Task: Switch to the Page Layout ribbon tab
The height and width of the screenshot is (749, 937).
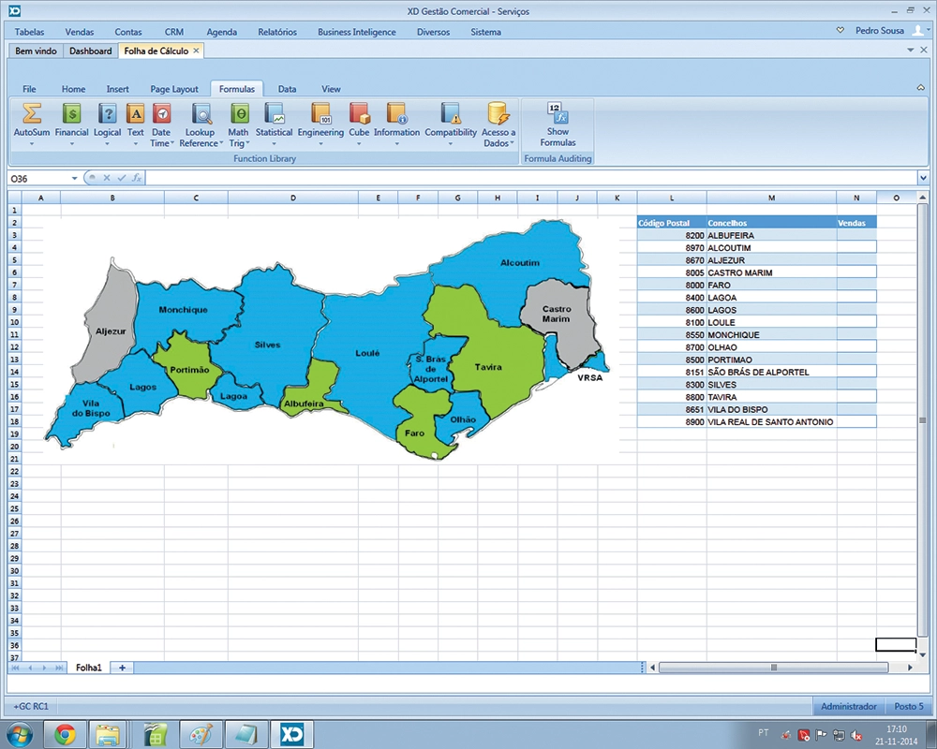Action: 174,89
